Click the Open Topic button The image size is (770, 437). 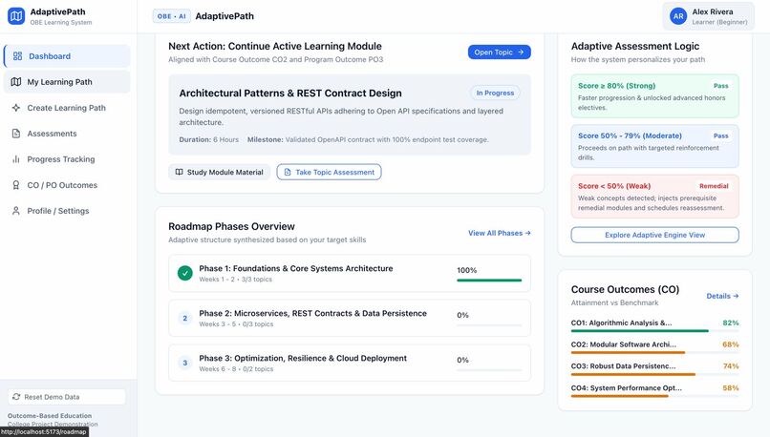[x=499, y=52]
